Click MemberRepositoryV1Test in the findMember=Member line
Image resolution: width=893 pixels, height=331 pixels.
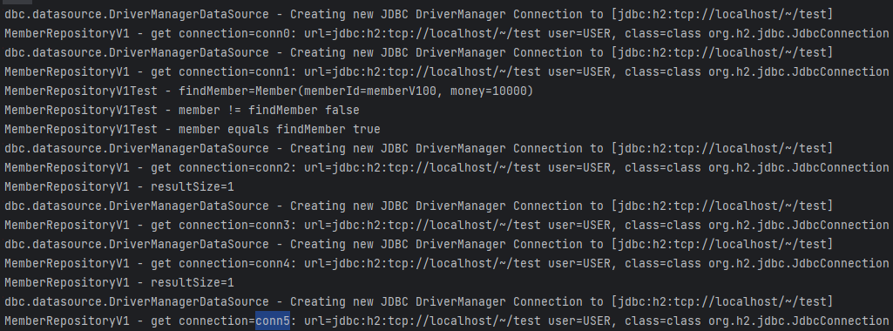click(81, 91)
